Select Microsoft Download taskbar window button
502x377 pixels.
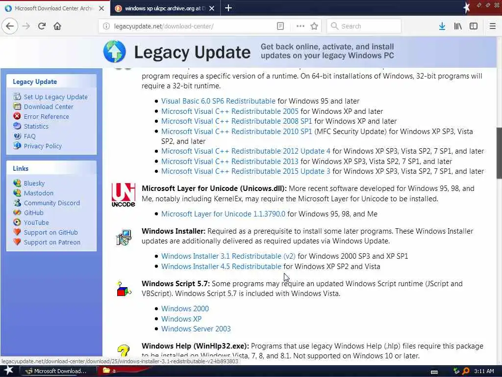[x=58, y=371]
